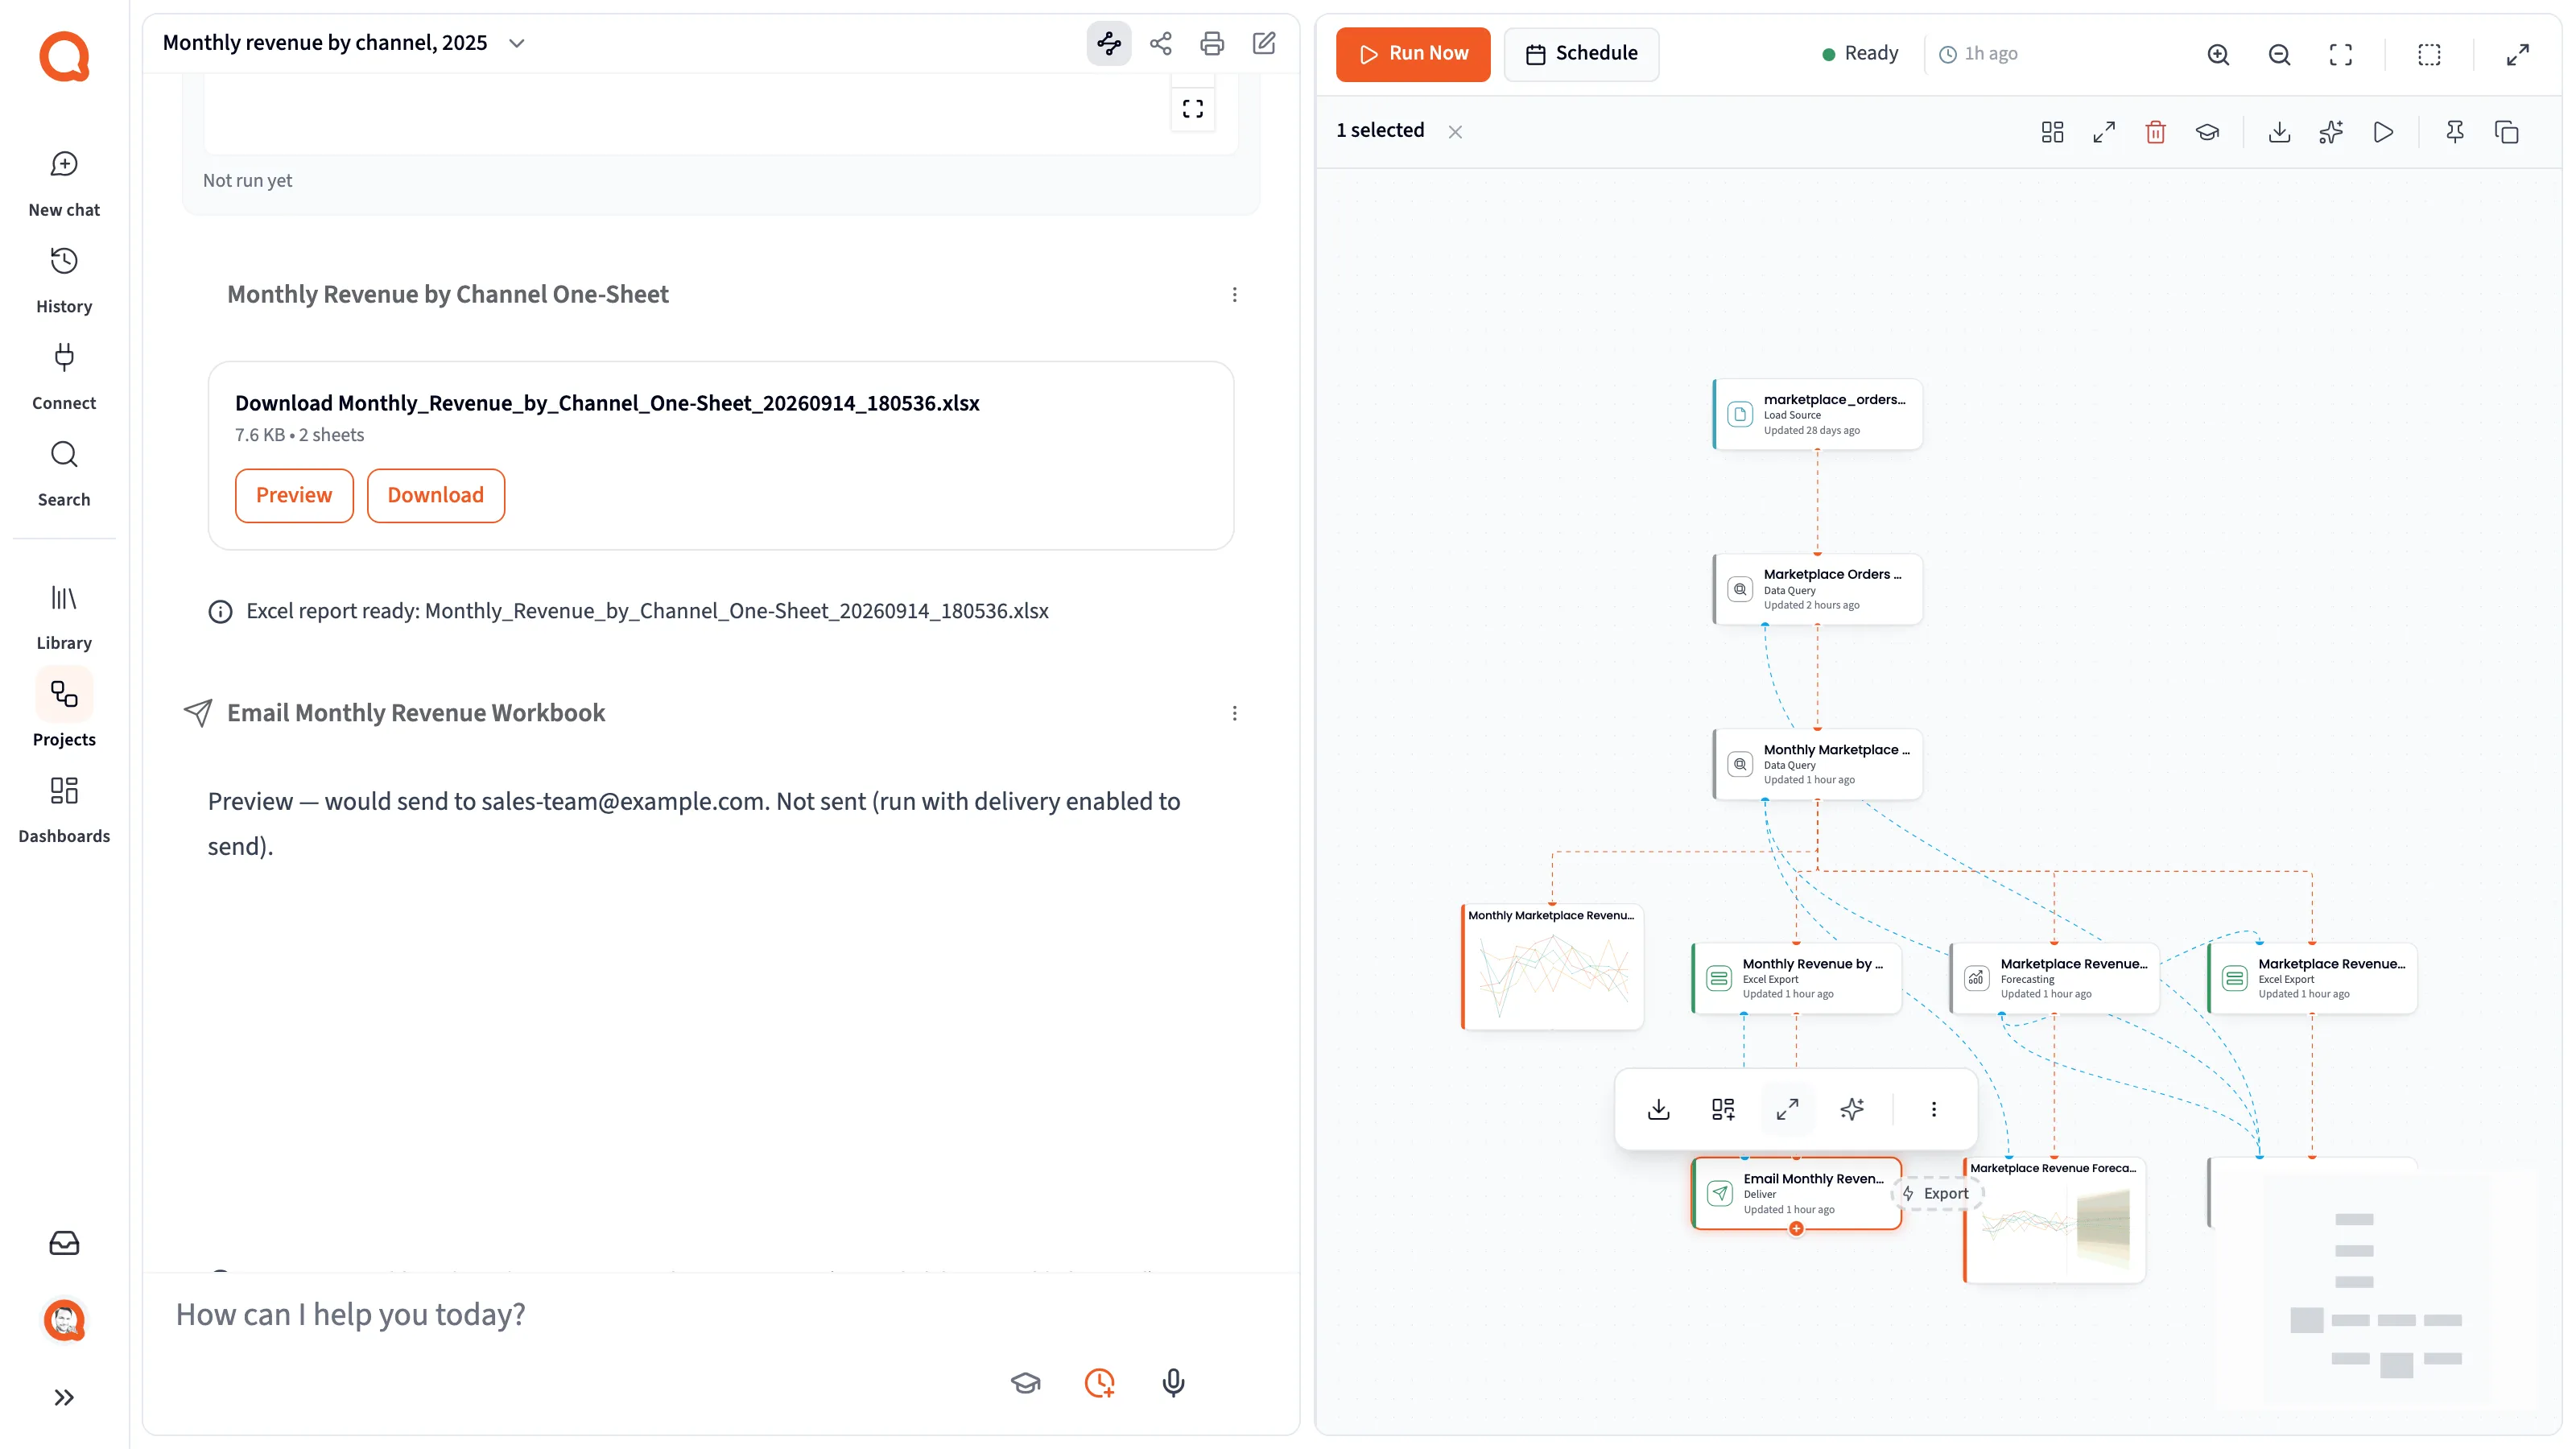Image resolution: width=2576 pixels, height=1449 pixels.
Task: Delete the selected node with trash icon
Action: 2155,132
